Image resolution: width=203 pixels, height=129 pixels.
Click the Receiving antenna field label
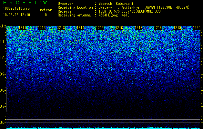coord(74,15)
